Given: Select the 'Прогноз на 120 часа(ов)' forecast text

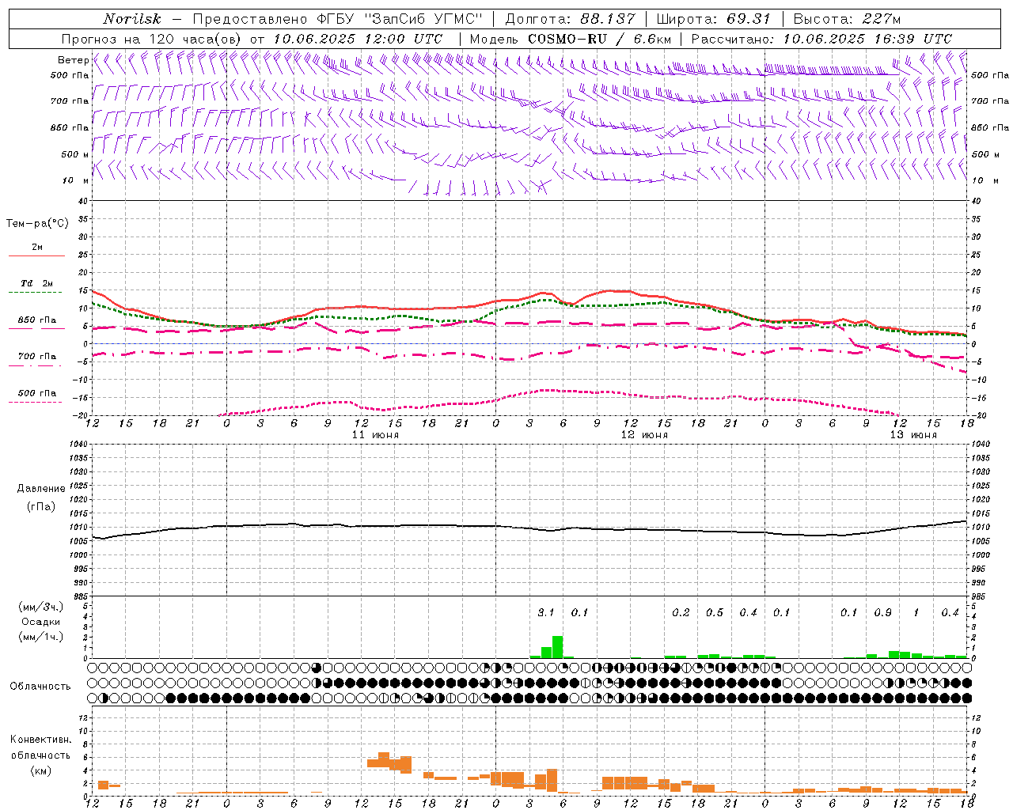Looking at the screenshot, I should click(153, 39).
